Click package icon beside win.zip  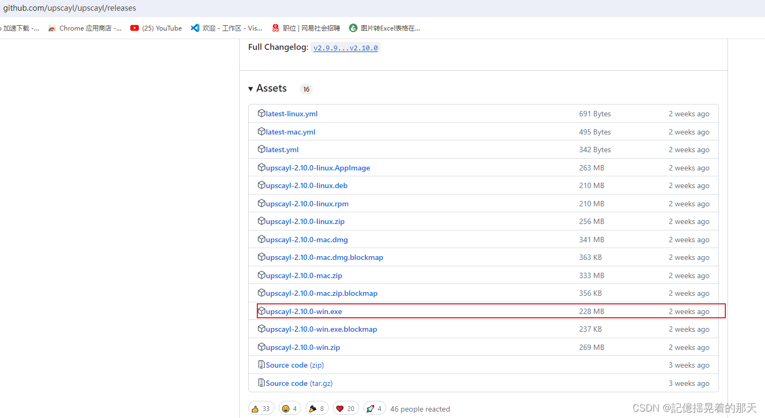click(262, 347)
